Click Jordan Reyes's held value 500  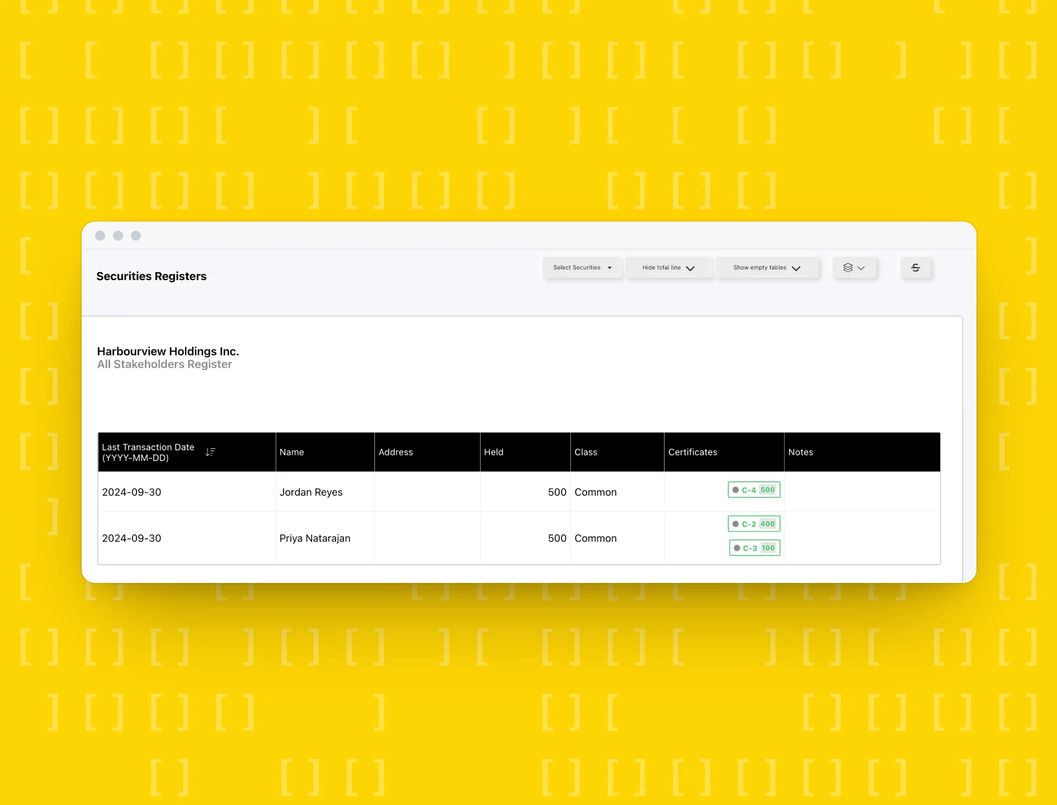557,492
